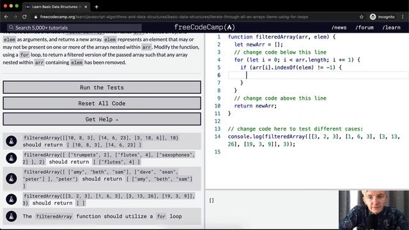The width and height of the screenshot is (409, 230).
Task: Close the Learn Basic Data Structures tab
Action: [x=86, y=7]
